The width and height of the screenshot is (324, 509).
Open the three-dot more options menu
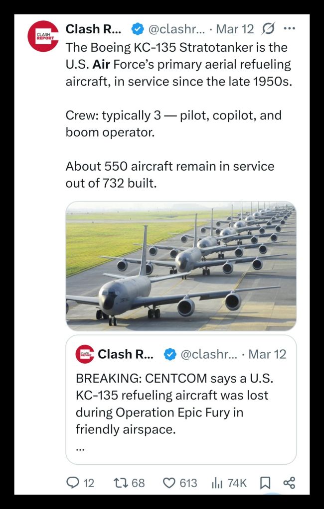289,29
